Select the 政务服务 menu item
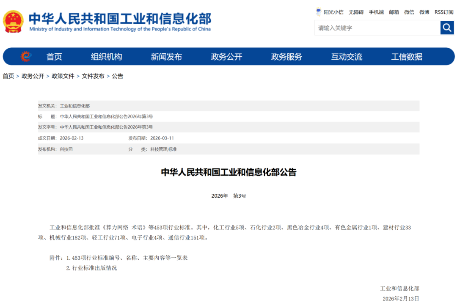Image resolution: width=457 pixels, height=306 pixels. click(286, 57)
